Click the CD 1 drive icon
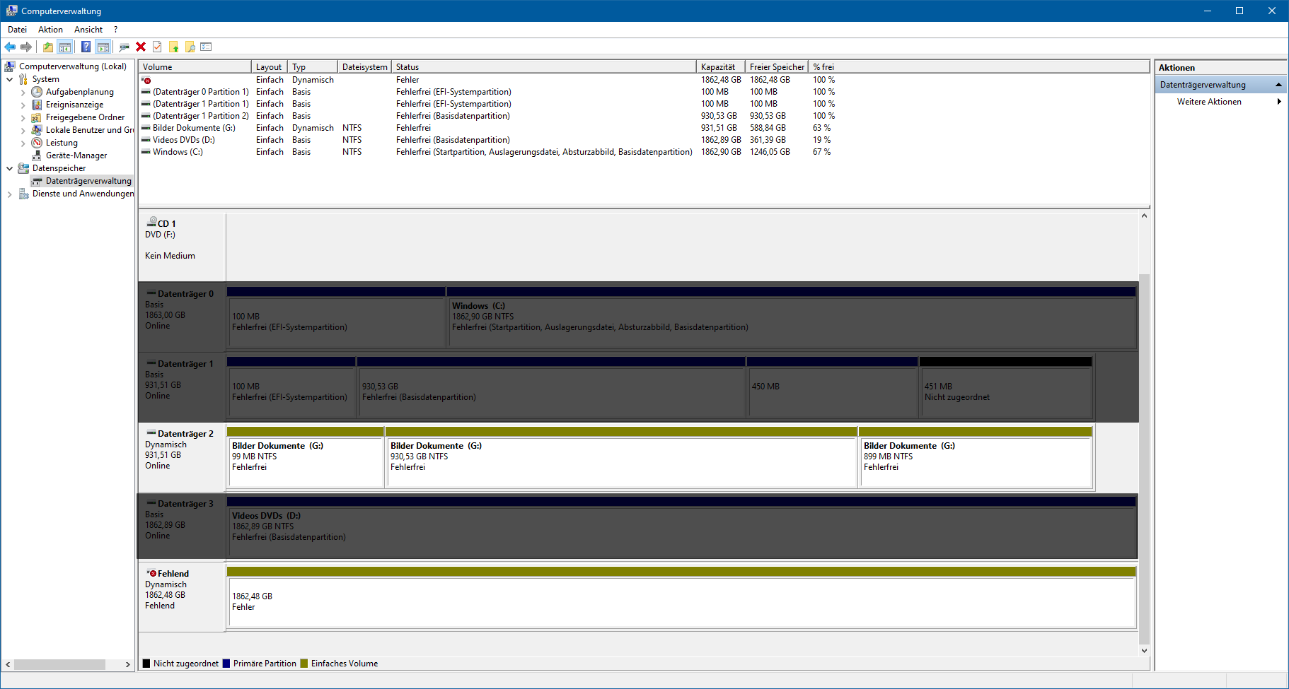Screen dimensions: 1289x689 click(151, 222)
